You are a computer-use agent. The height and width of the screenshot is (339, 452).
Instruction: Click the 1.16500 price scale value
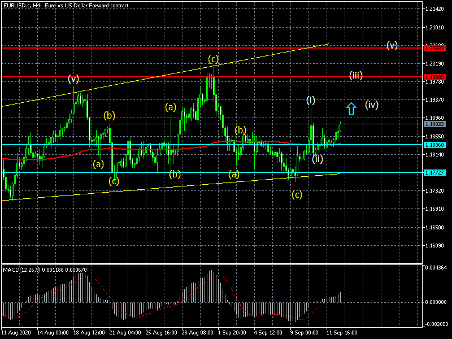[434, 228]
